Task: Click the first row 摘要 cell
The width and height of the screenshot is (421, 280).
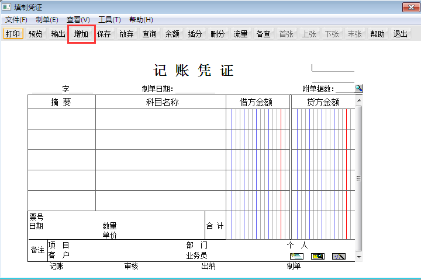Action: pyautogui.click(x=61, y=119)
